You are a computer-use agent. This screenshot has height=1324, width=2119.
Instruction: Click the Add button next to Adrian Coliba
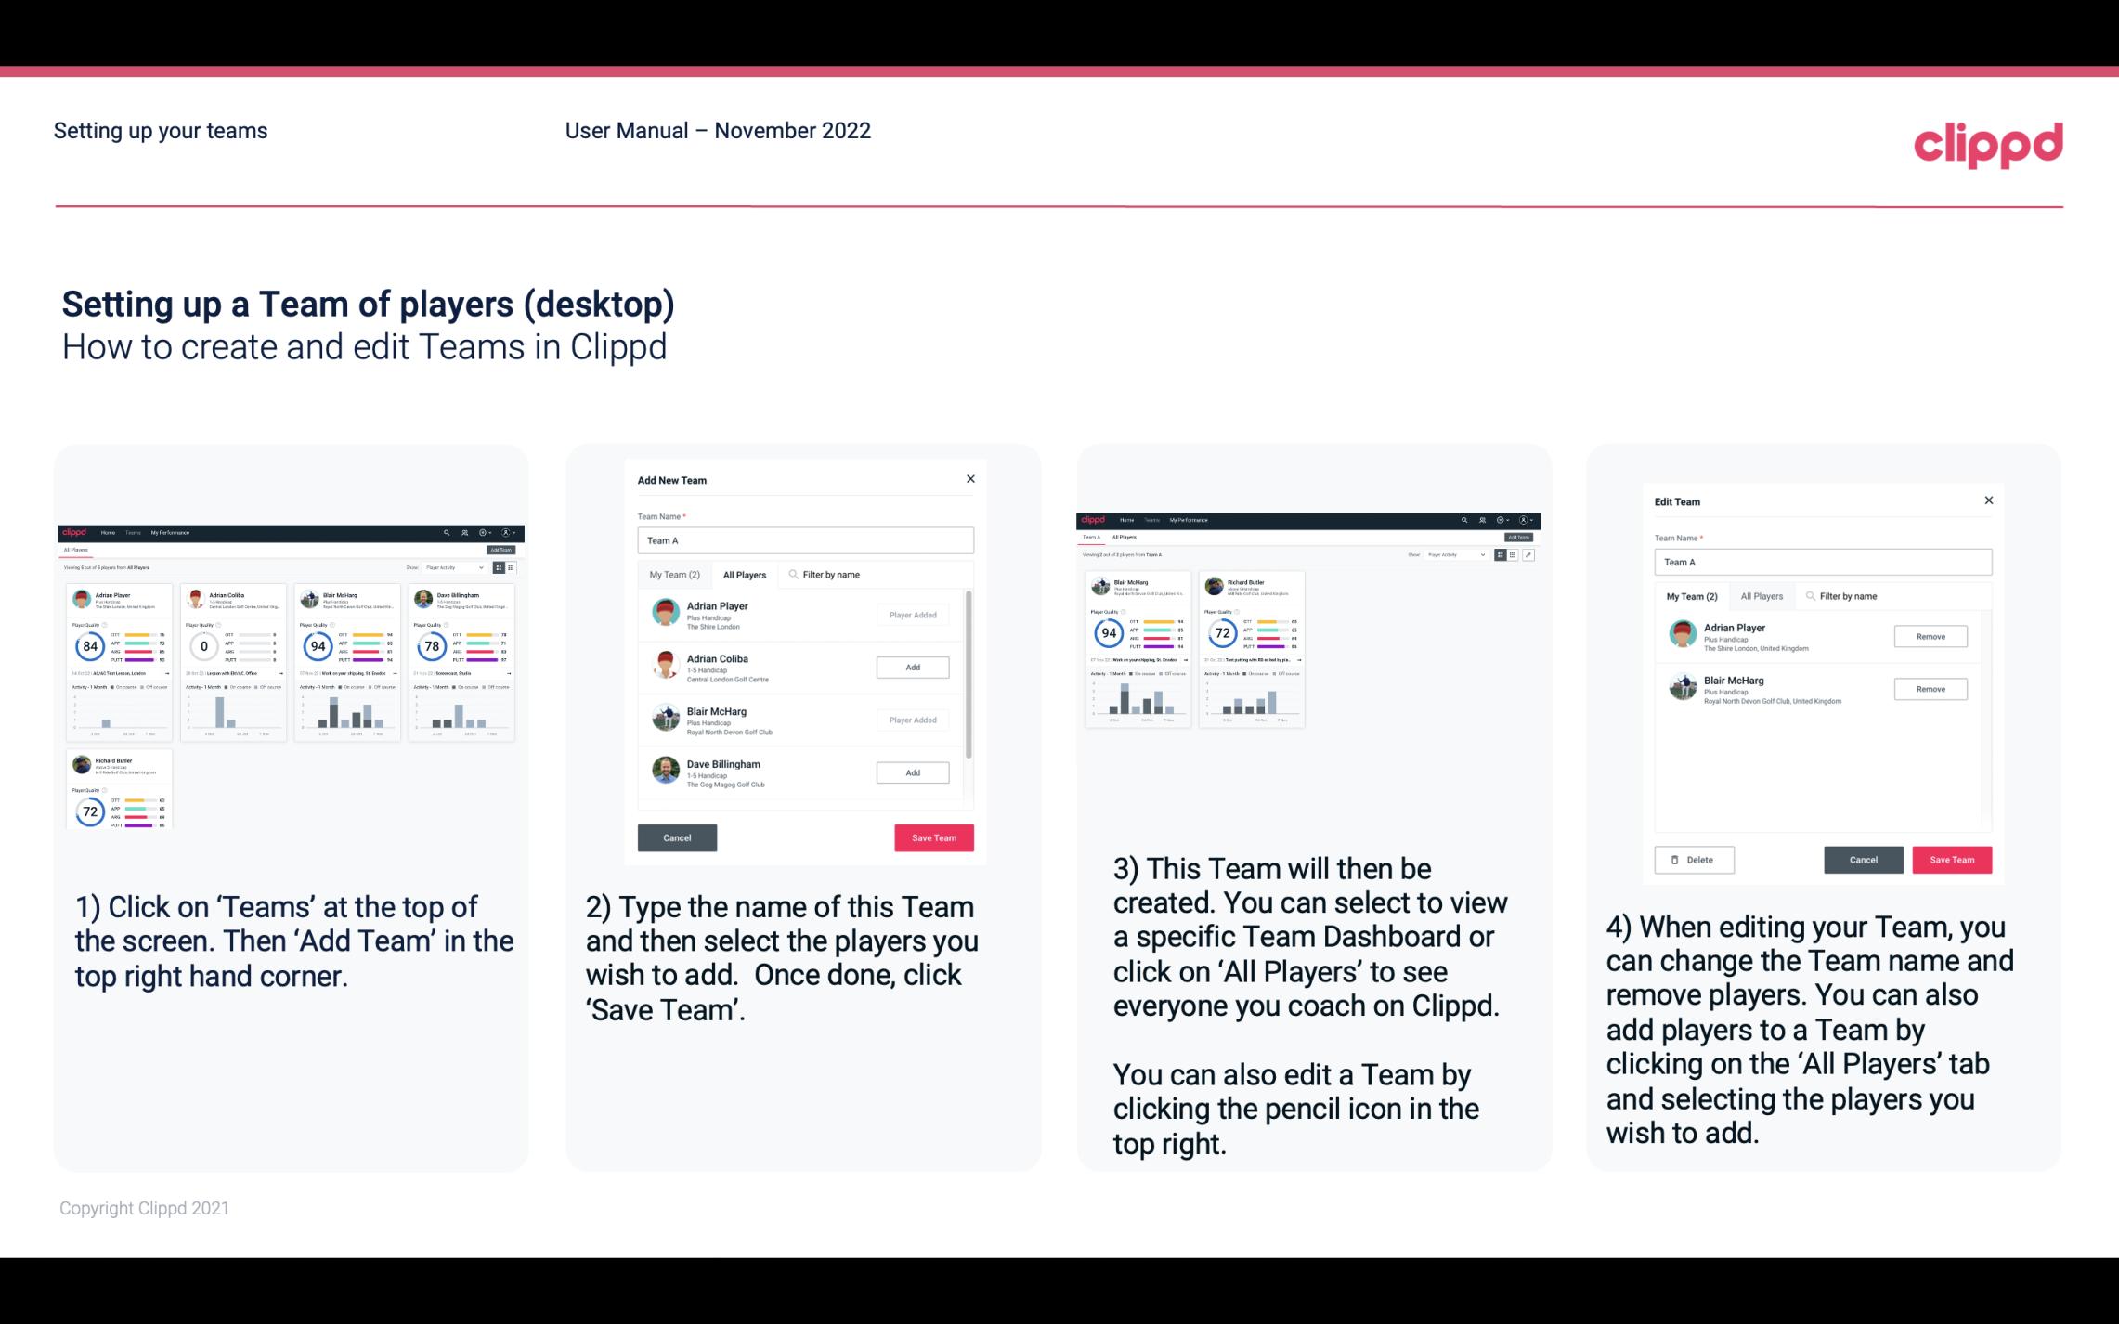tap(912, 667)
